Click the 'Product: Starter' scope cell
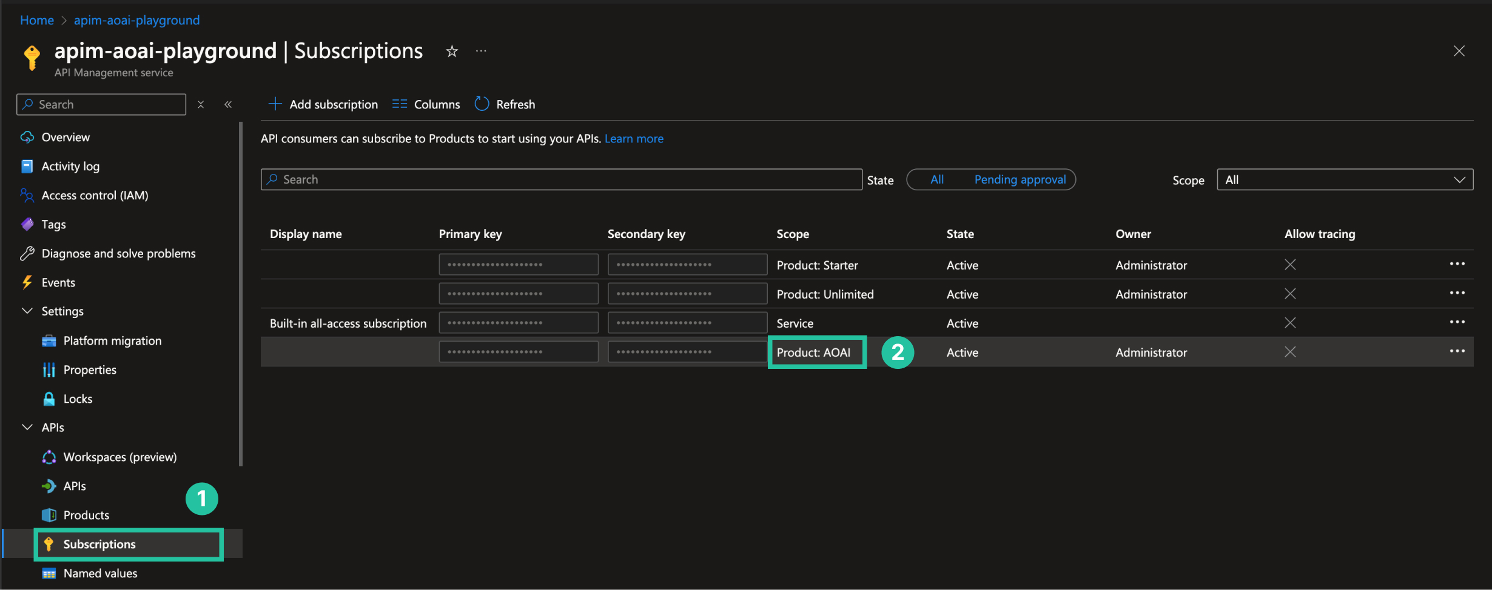Viewport: 1492px width, 590px height. (x=817, y=265)
